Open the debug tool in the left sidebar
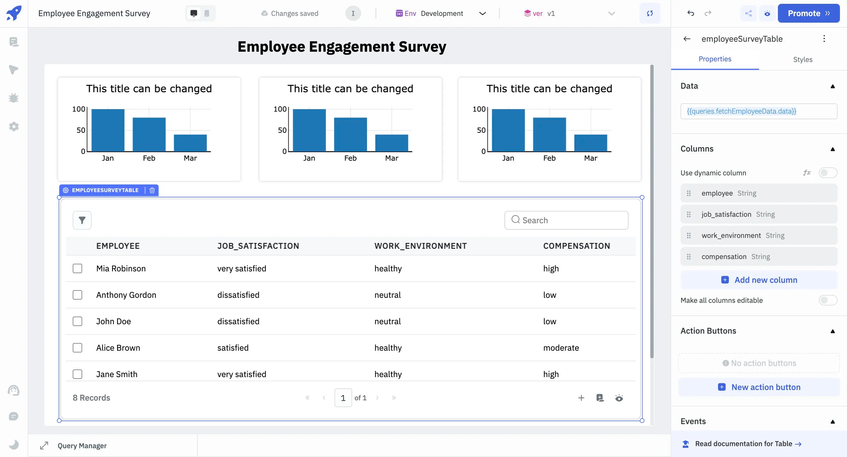Screen dimensions: 847x457 coord(14,98)
